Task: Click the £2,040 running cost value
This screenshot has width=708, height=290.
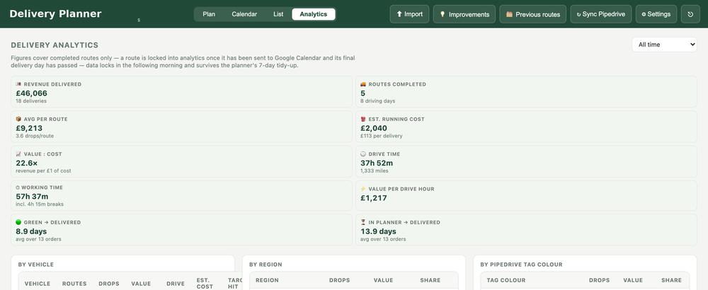Action: click(x=374, y=128)
